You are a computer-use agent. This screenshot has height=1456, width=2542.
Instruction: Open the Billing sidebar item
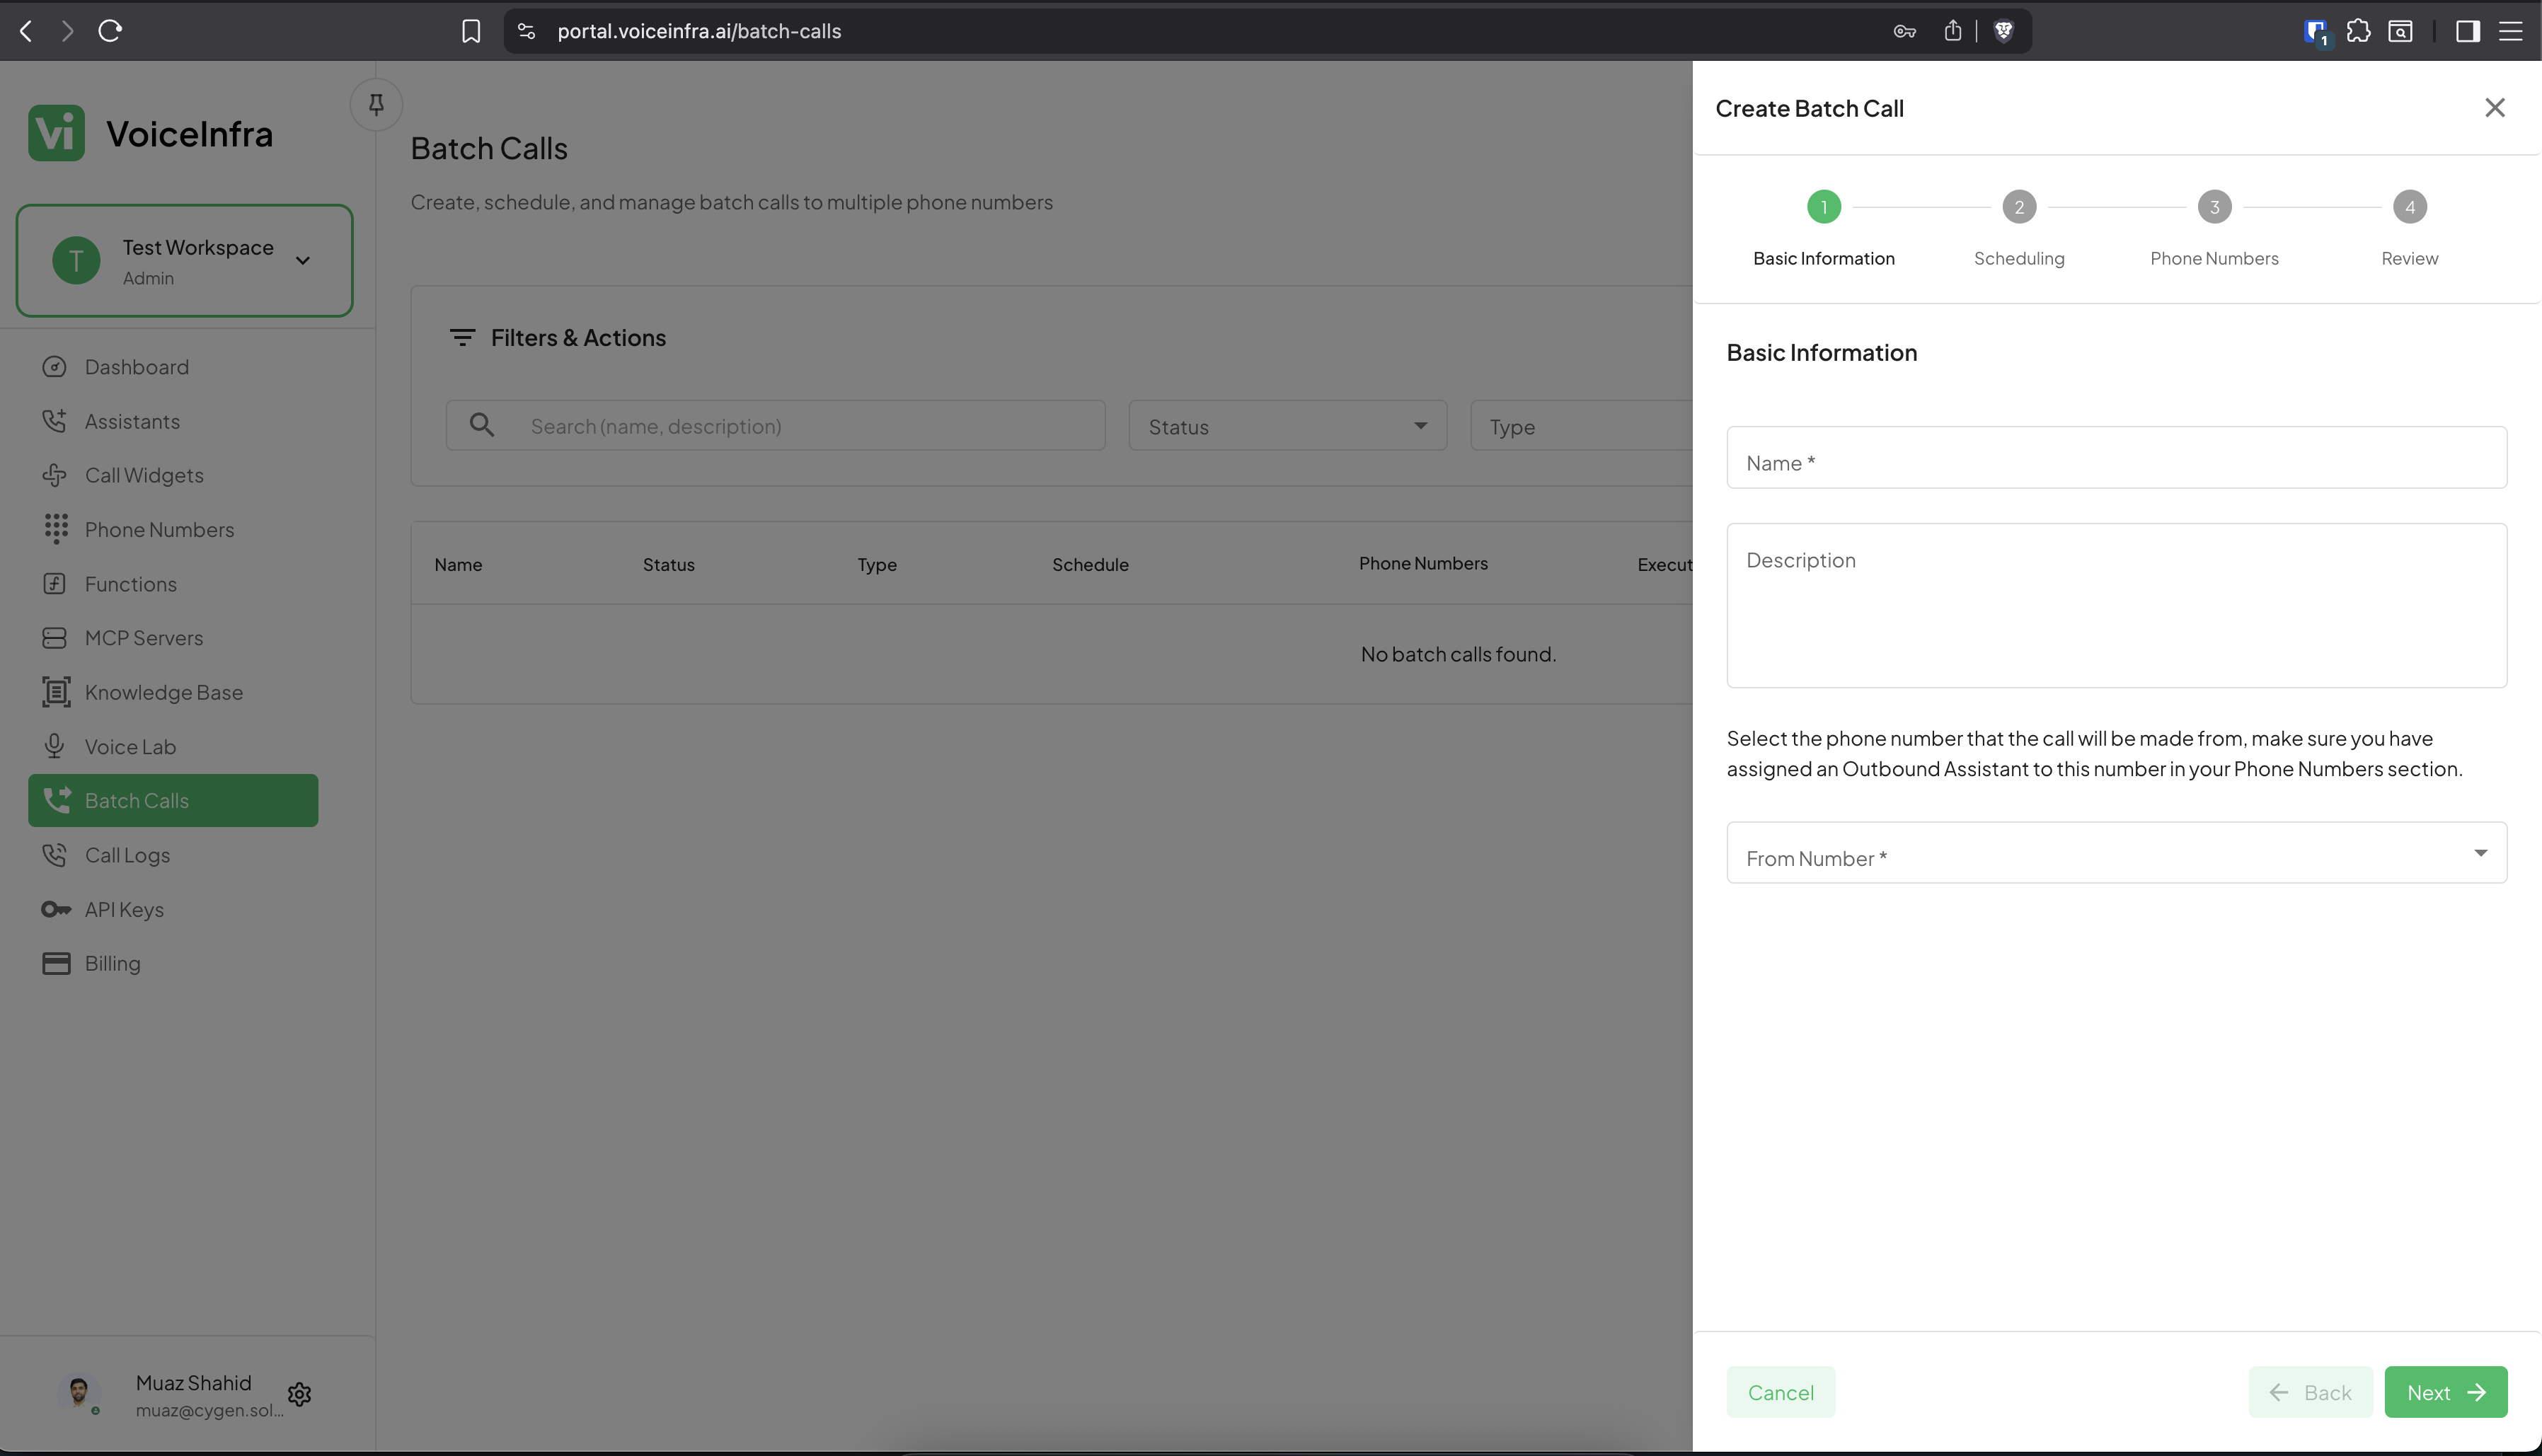(173, 963)
